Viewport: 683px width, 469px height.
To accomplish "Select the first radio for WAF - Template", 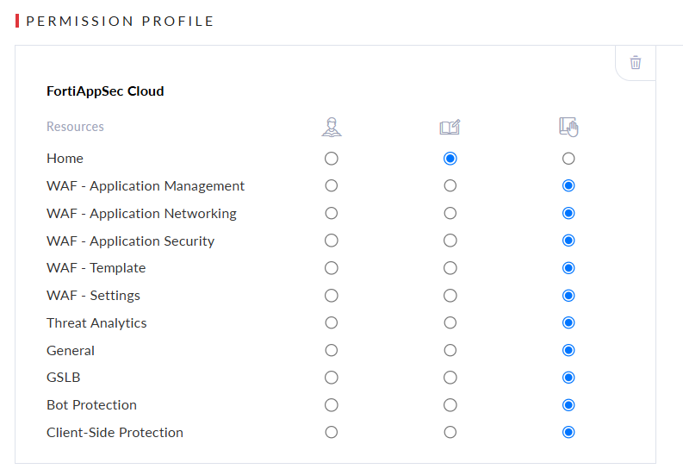I will coord(332,268).
